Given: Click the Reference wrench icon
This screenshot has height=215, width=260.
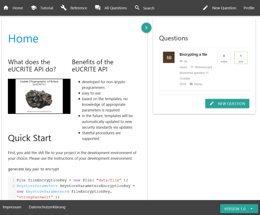Looking at the screenshot, I should click(x=63, y=8).
